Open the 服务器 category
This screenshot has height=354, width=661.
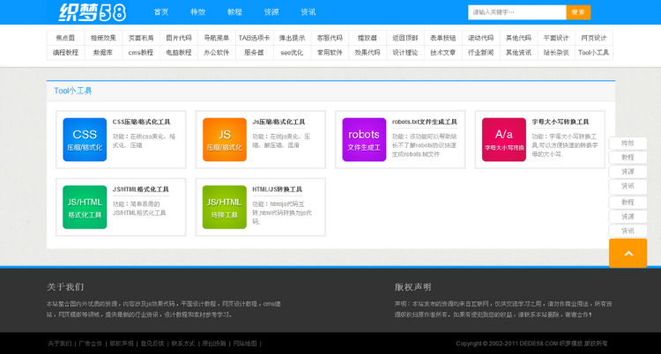tap(254, 53)
